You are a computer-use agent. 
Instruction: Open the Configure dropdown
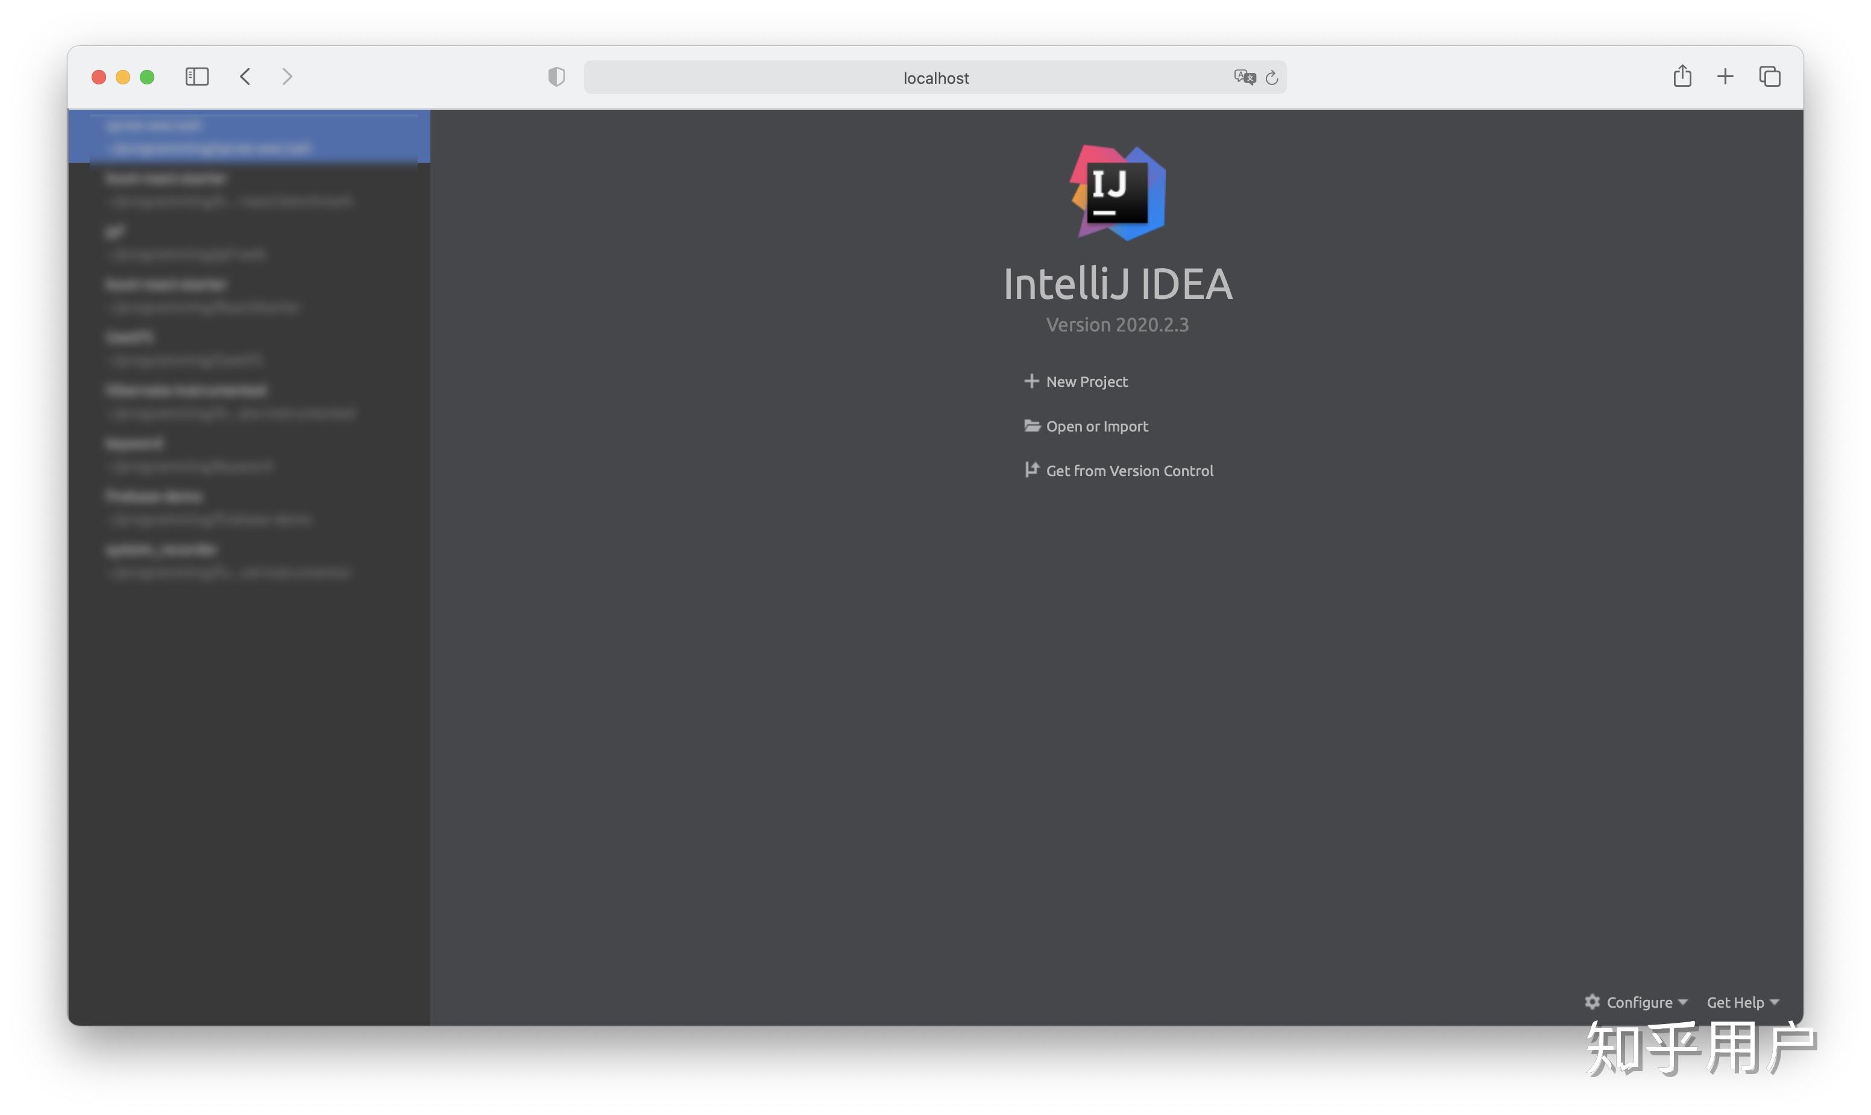pyautogui.click(x=1637, y=1002)
